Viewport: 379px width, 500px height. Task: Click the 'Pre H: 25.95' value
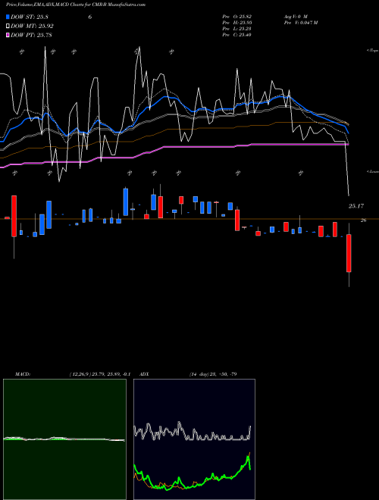(x=237, y=22)
